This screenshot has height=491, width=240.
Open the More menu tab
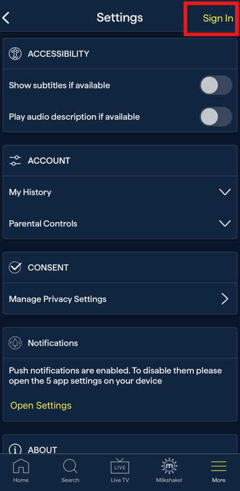click(218, 471)
